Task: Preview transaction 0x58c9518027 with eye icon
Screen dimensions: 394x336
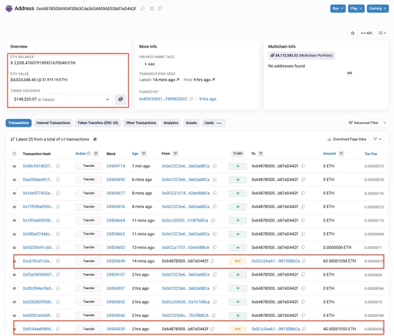Action: [14, 166]
